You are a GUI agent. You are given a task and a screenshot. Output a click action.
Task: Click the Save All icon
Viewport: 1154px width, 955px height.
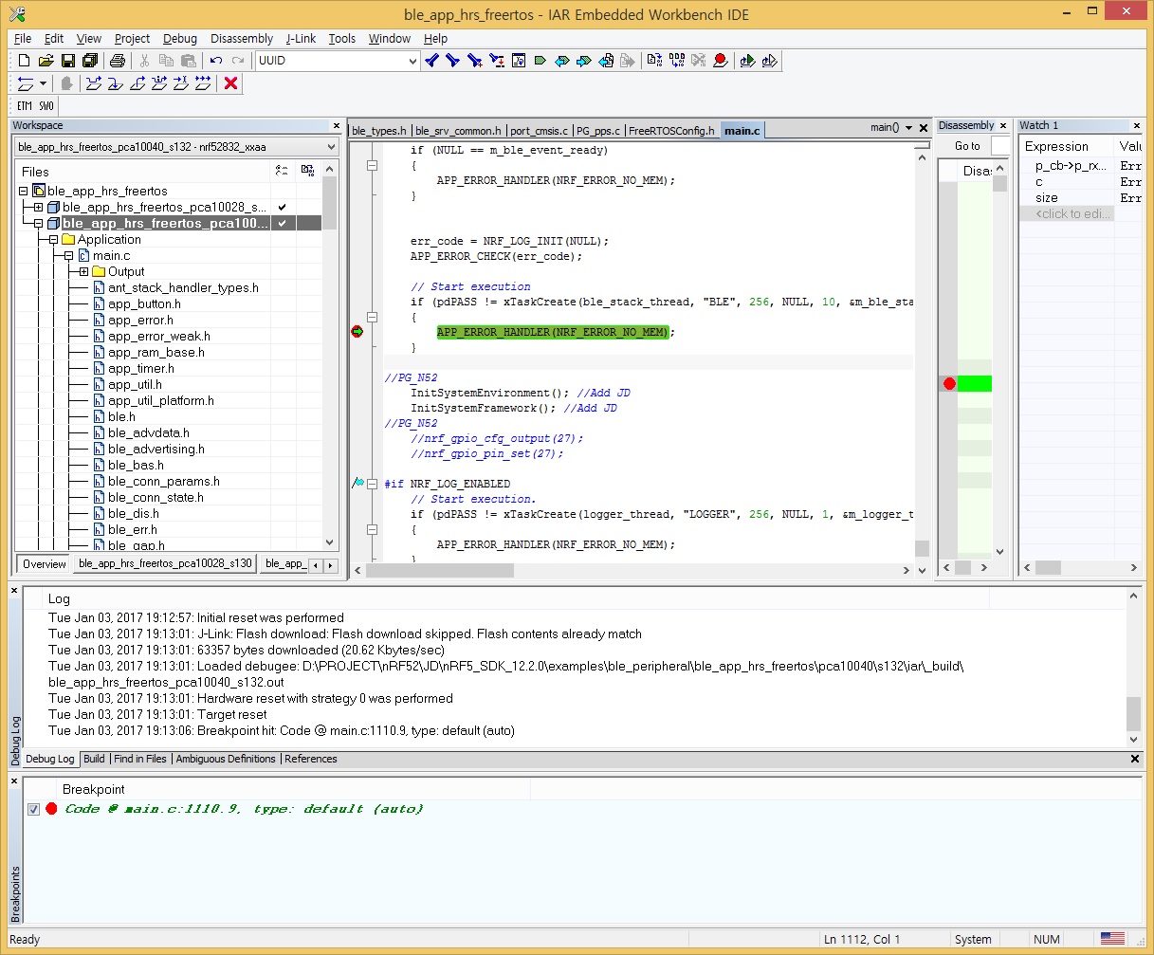89,61
